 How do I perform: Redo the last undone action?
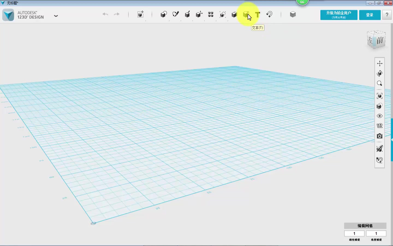(117, 14)
